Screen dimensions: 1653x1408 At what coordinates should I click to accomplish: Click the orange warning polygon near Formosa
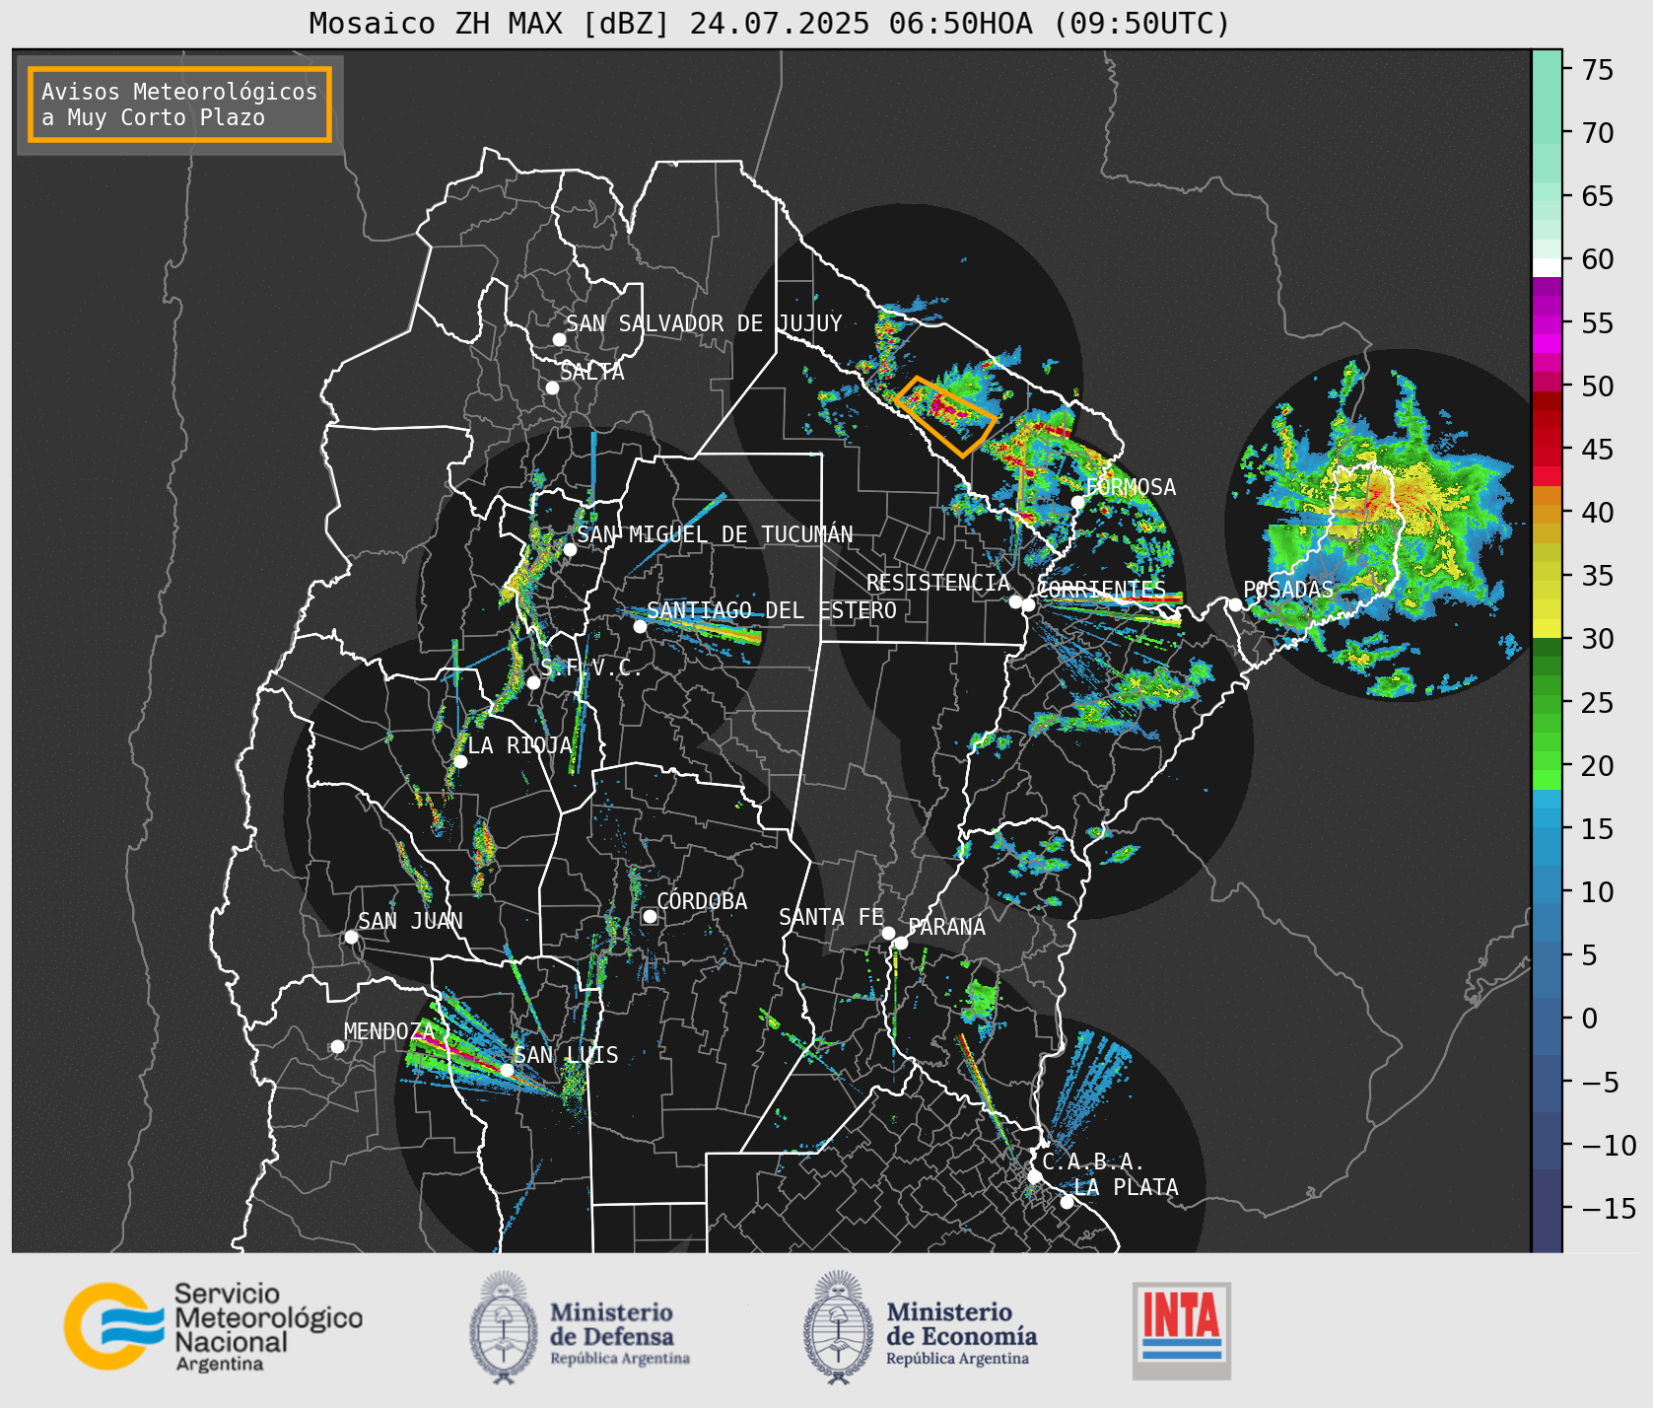point(945,416)
